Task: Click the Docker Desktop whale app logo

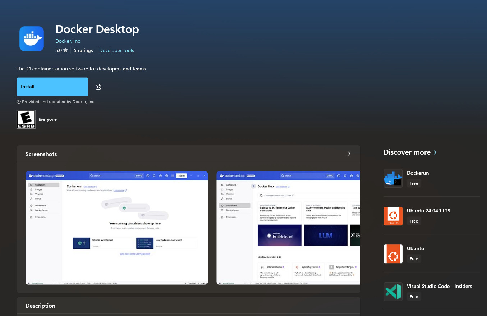Action: point(32,39)
